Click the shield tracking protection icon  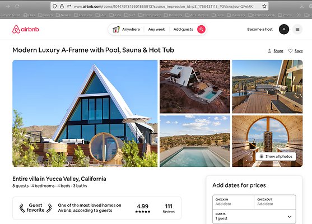pos(55,6)
